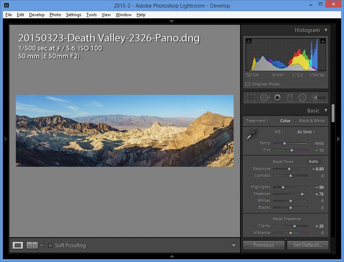The height and width of the screenshot is (262, 344).
Task: Activate the Spot Removal tool
Action: click(265, 97)
